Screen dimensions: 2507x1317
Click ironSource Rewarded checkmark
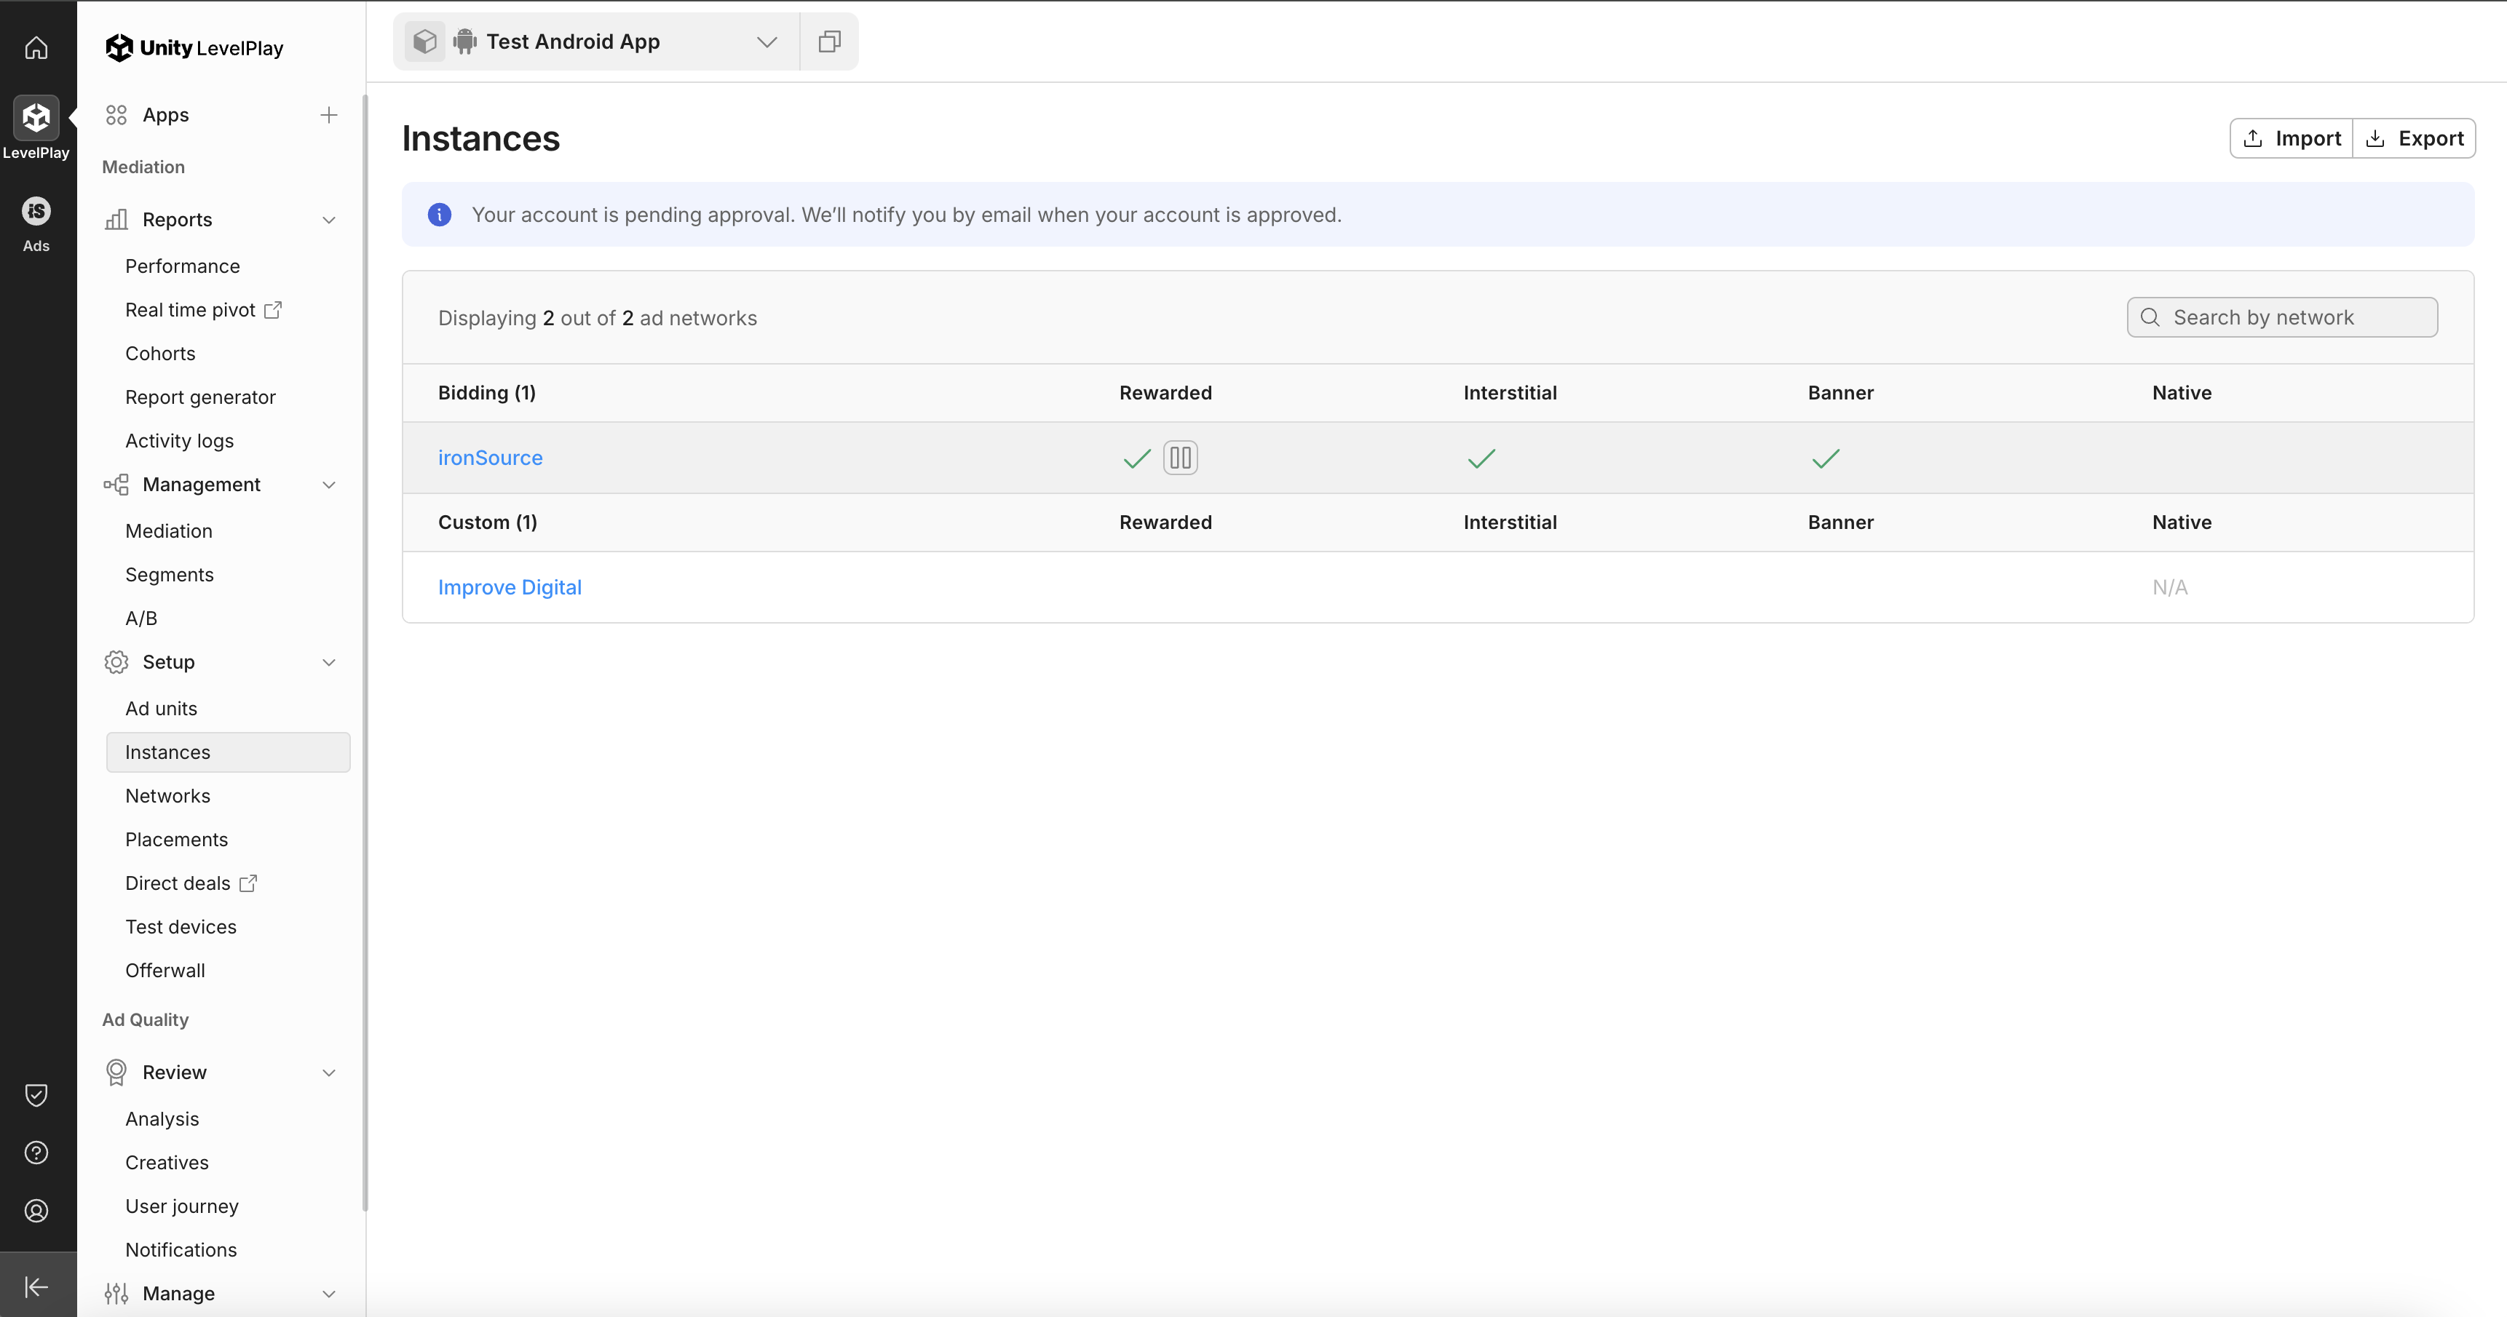click(1137, 458)
